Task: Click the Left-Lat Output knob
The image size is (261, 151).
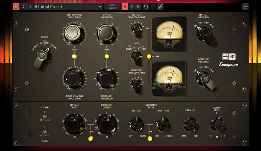Action: pos(74,125)
